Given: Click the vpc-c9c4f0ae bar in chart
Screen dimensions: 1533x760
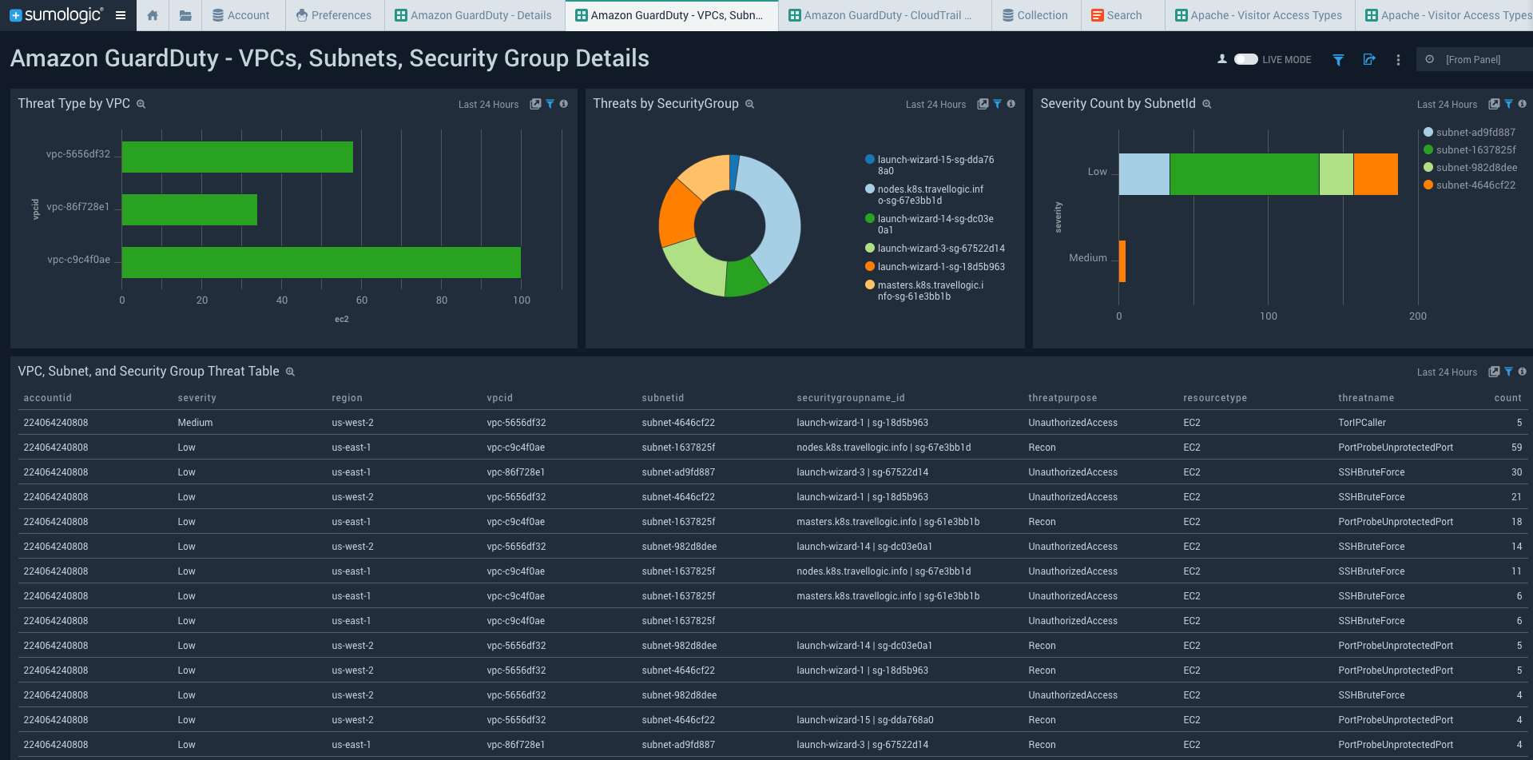Looking at the screenshot, I should click(x=321, y=262).
